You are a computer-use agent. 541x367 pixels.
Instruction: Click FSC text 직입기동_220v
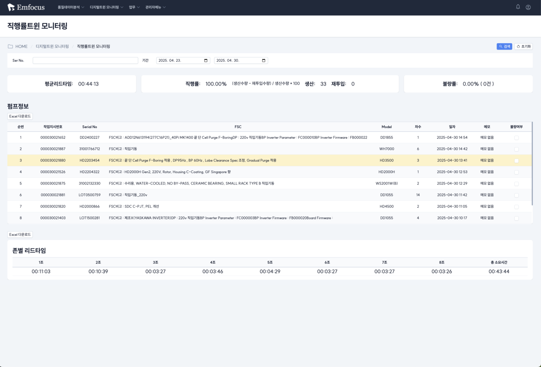(136, 195)
